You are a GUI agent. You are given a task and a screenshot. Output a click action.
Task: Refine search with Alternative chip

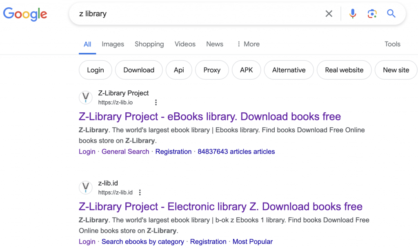(x=289, y=70)
